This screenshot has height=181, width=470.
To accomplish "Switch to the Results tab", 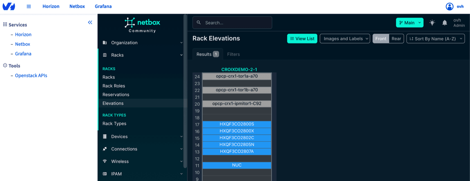I will tap(207, 54).
